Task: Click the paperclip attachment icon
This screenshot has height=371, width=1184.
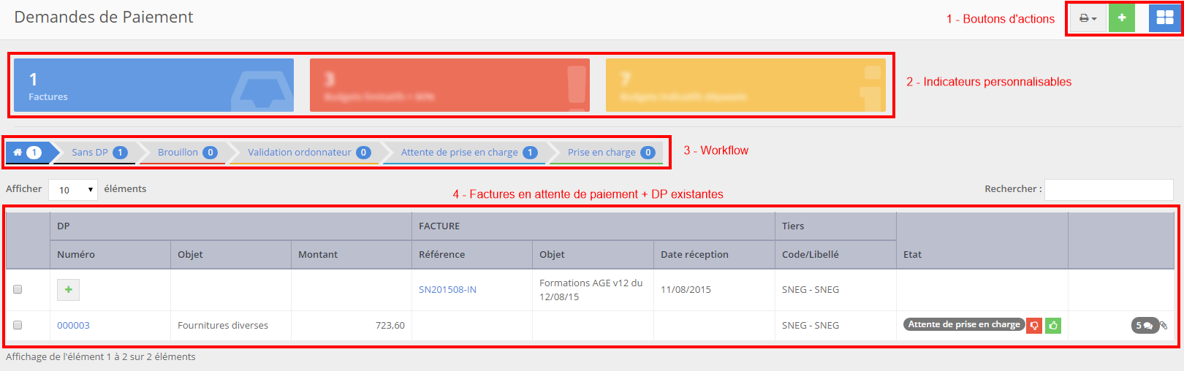Action: click(1164, 326)
